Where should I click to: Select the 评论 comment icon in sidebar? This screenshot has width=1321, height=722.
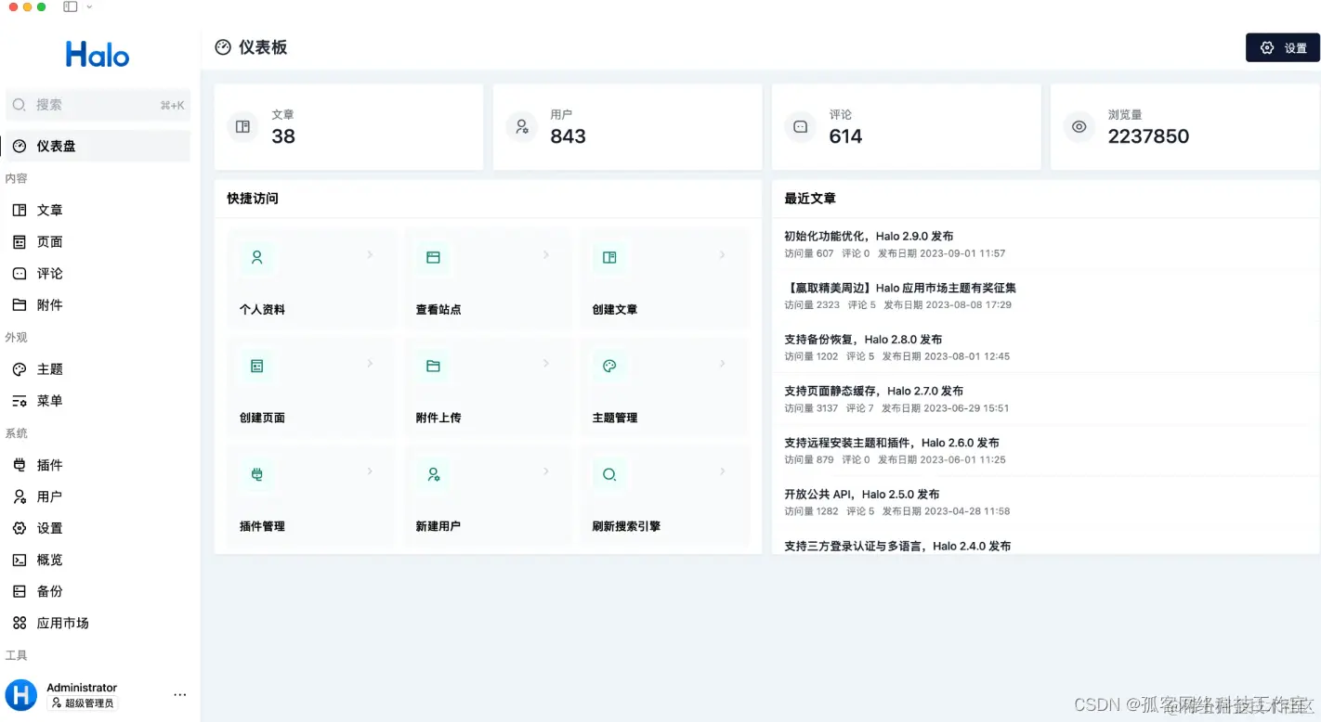18,273
